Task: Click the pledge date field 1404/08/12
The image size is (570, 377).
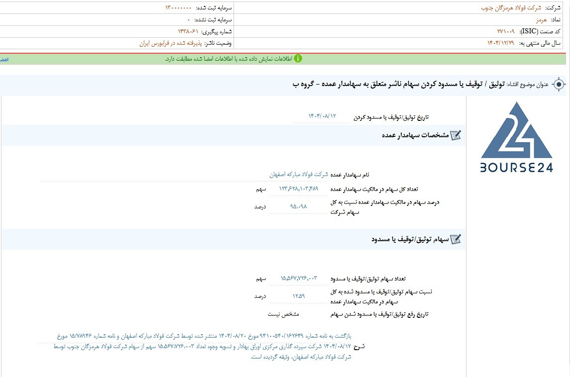Action: tap(322, 116)
